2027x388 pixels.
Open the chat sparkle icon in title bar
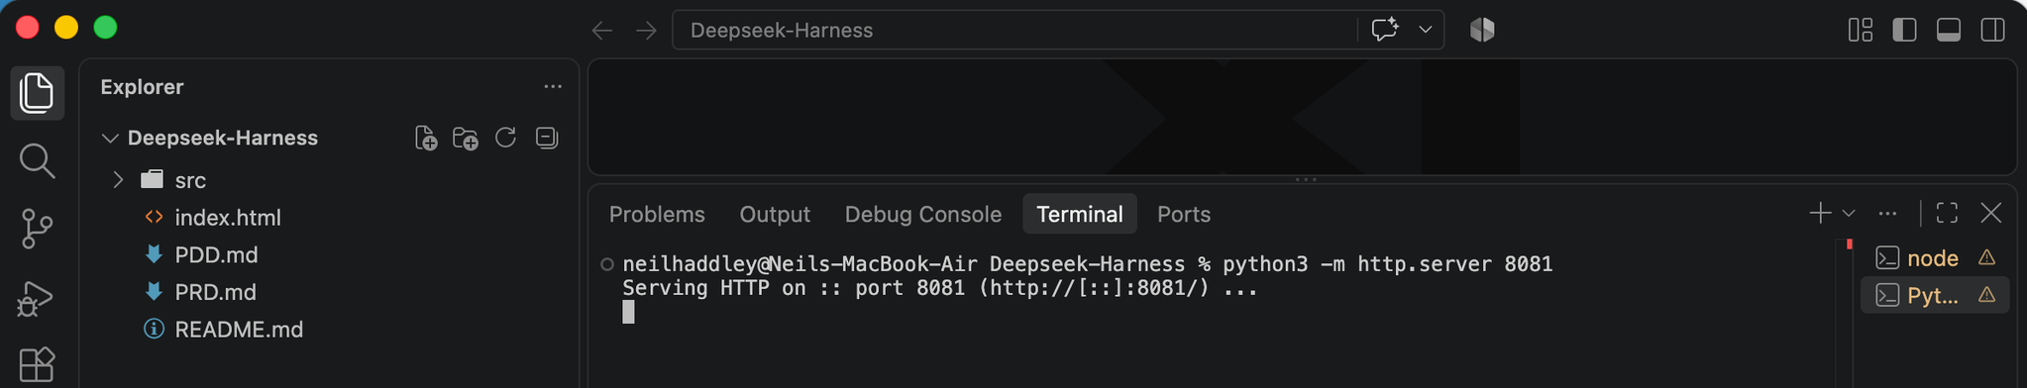(x=1384, y=30)
